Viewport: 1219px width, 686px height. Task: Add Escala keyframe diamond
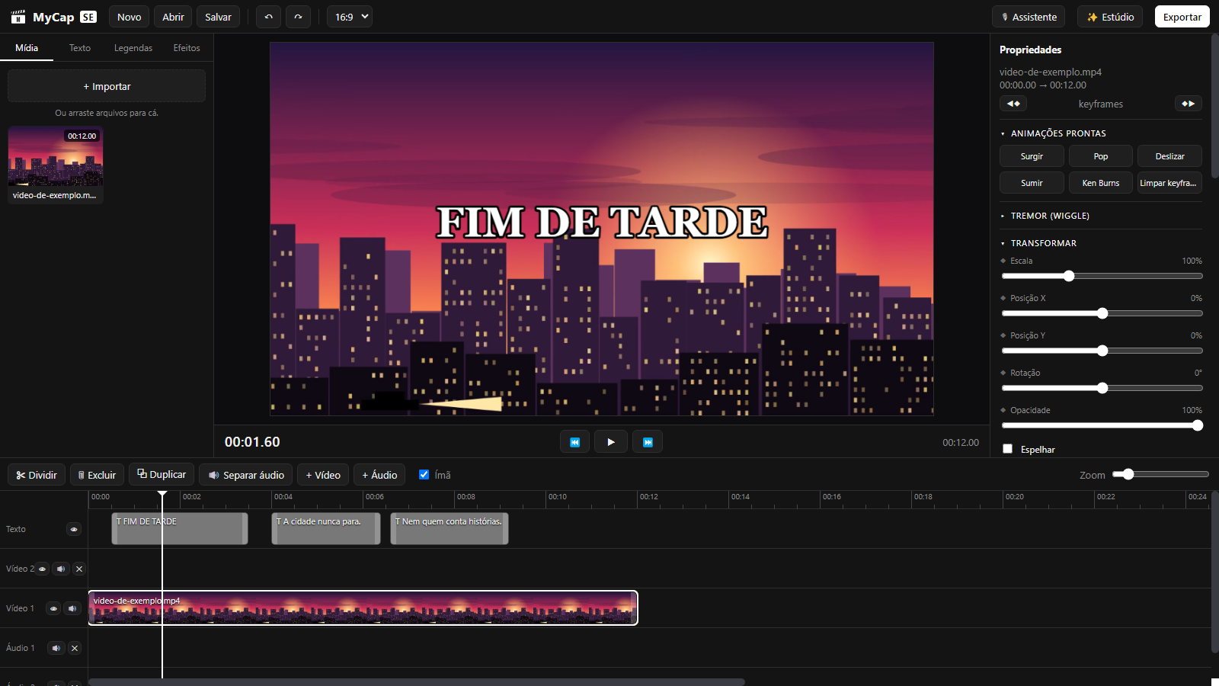1003,261
